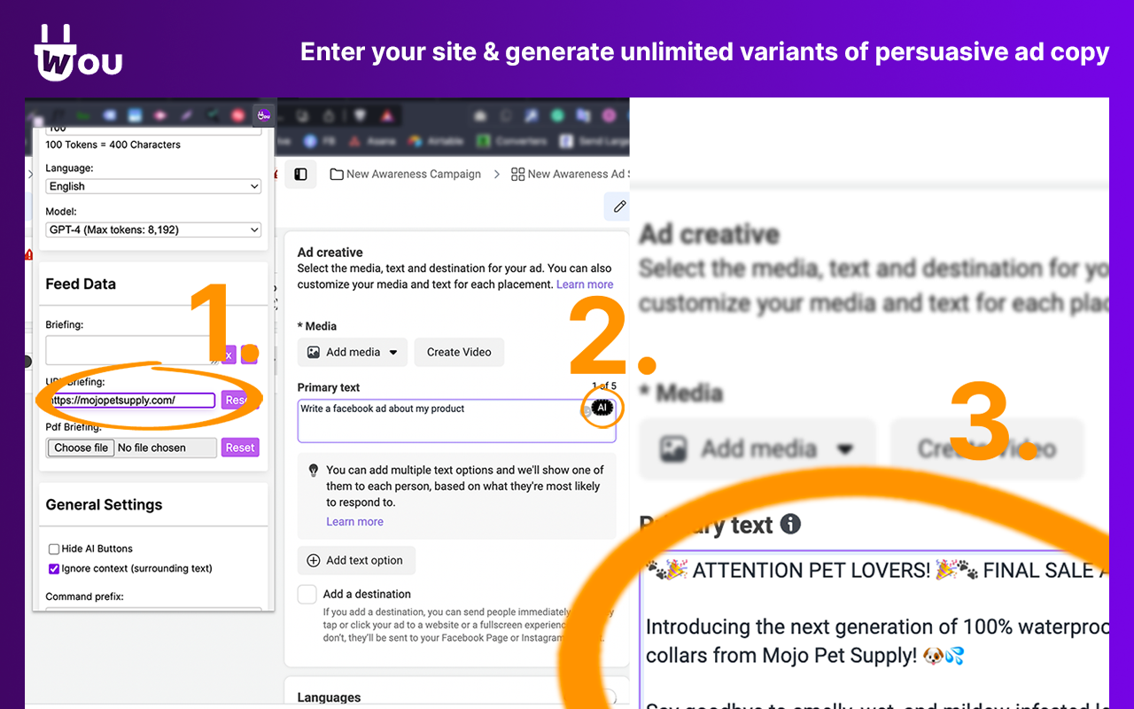1134x709 pixels.
Task: Click info icon beside enlarged Primary text heading
Action: (791, 524)
